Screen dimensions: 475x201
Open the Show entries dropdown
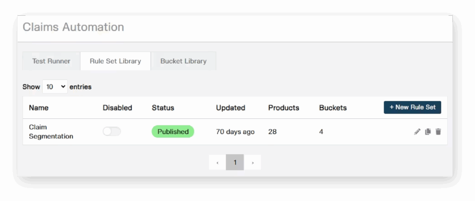(x=55, y=87)
